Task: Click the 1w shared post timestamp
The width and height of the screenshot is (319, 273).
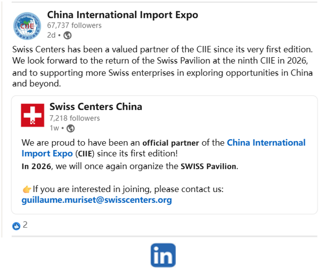Action: tap(54, 128)
